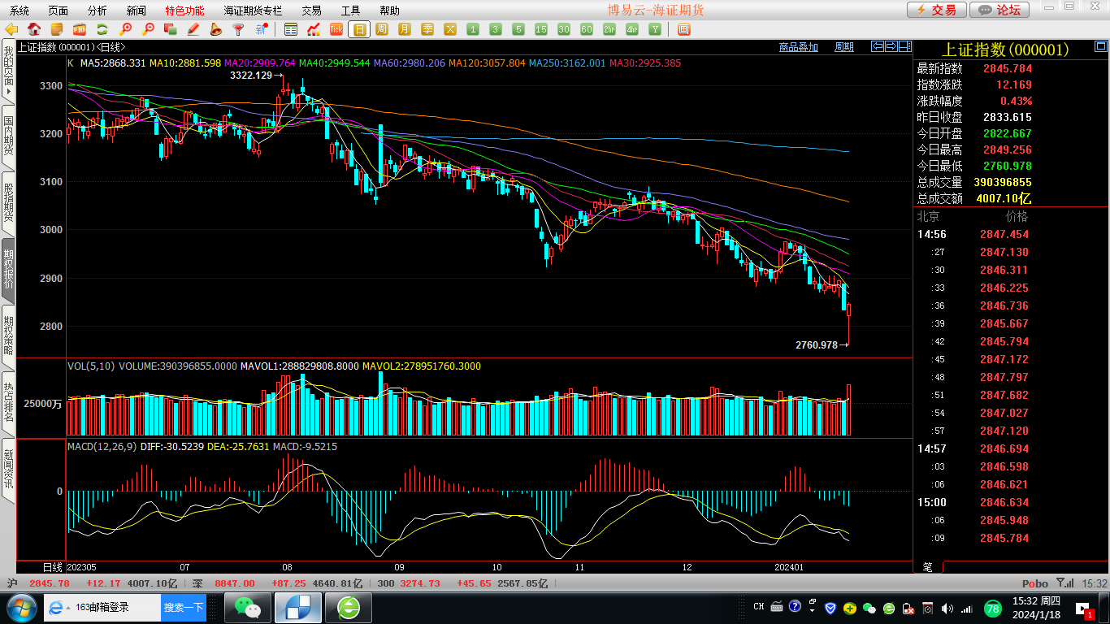Click the 论坛 forum button
Screen dimensions: 1110x624
[1000, 10]
